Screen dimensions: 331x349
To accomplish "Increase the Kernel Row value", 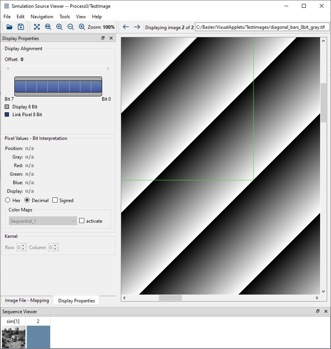I will 24,245.
